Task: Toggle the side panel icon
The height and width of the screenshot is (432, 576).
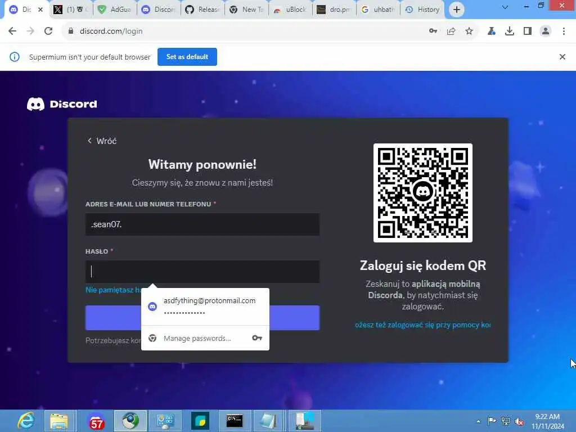Action: (x=528, y=31)
